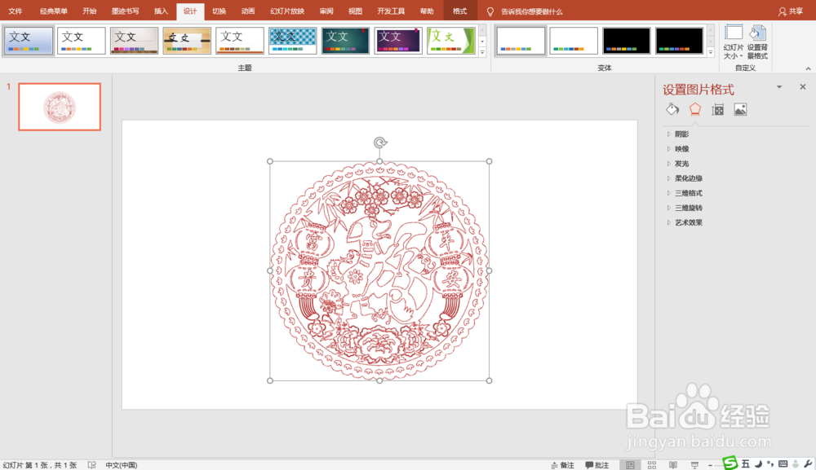
Task: Click the language 中文(中国) indicator
Action: [122, 465]
